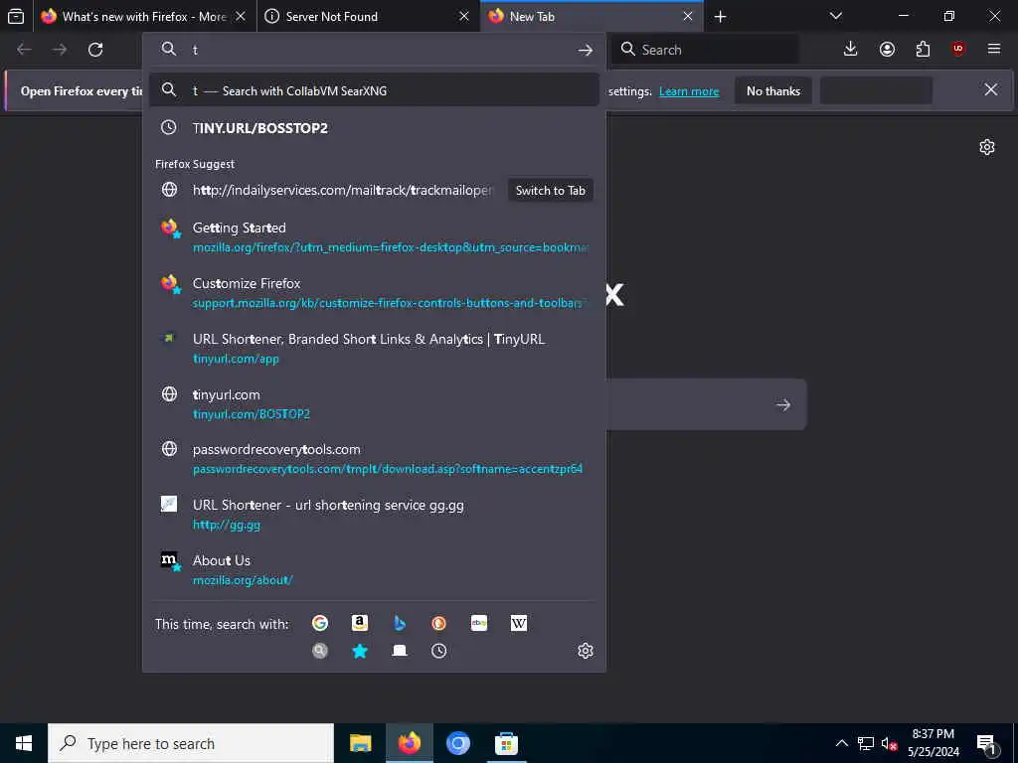The width and height of the screenshot is (1018, 763).
Task: Click the No thanks button
Action: (x=773, y=90)
